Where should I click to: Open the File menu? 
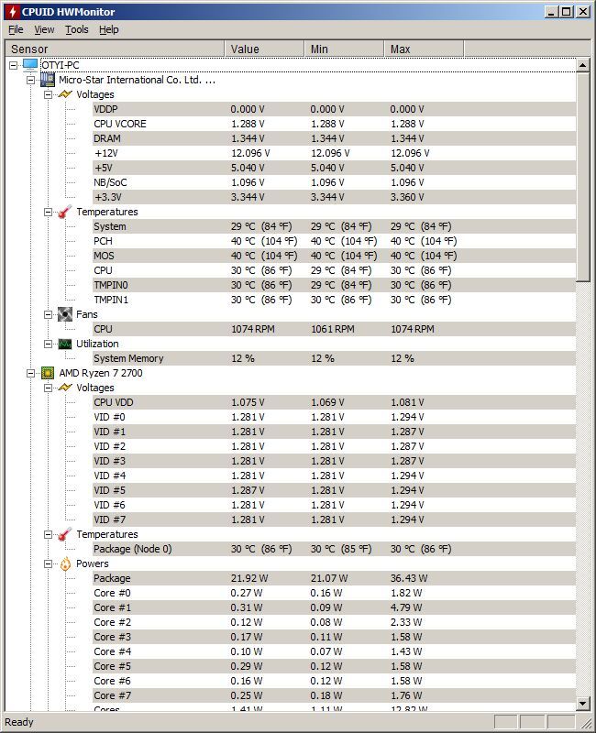click(16, 29)
